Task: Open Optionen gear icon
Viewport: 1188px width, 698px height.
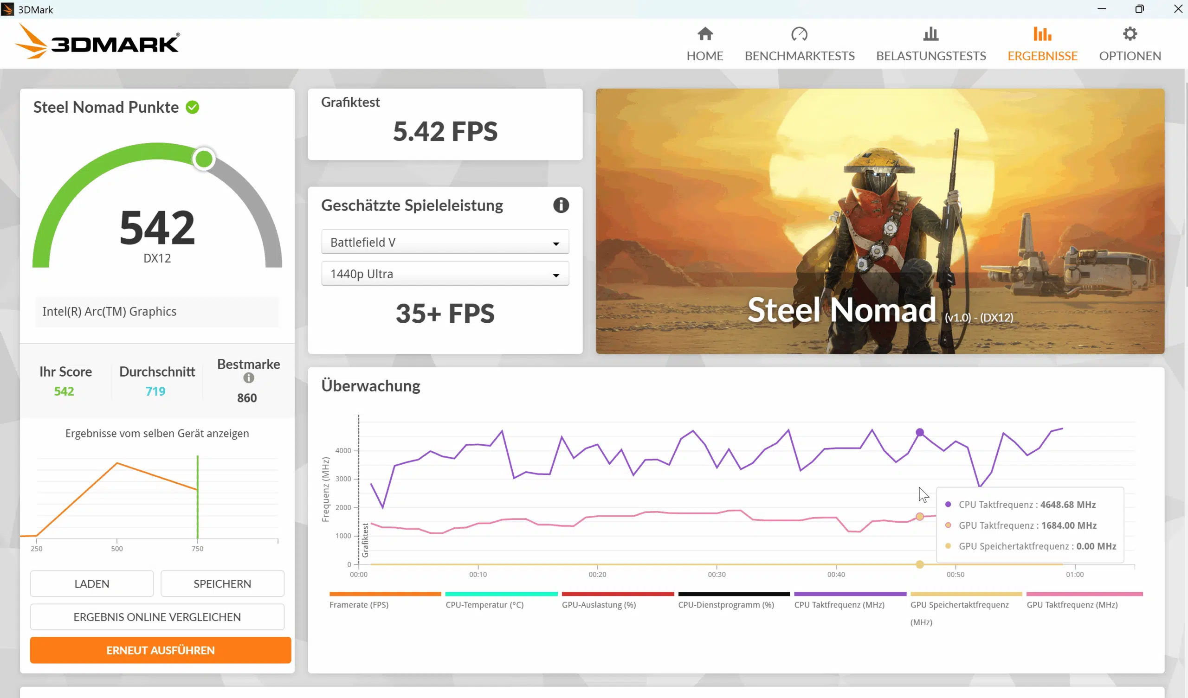Action: pos(1130,34)
